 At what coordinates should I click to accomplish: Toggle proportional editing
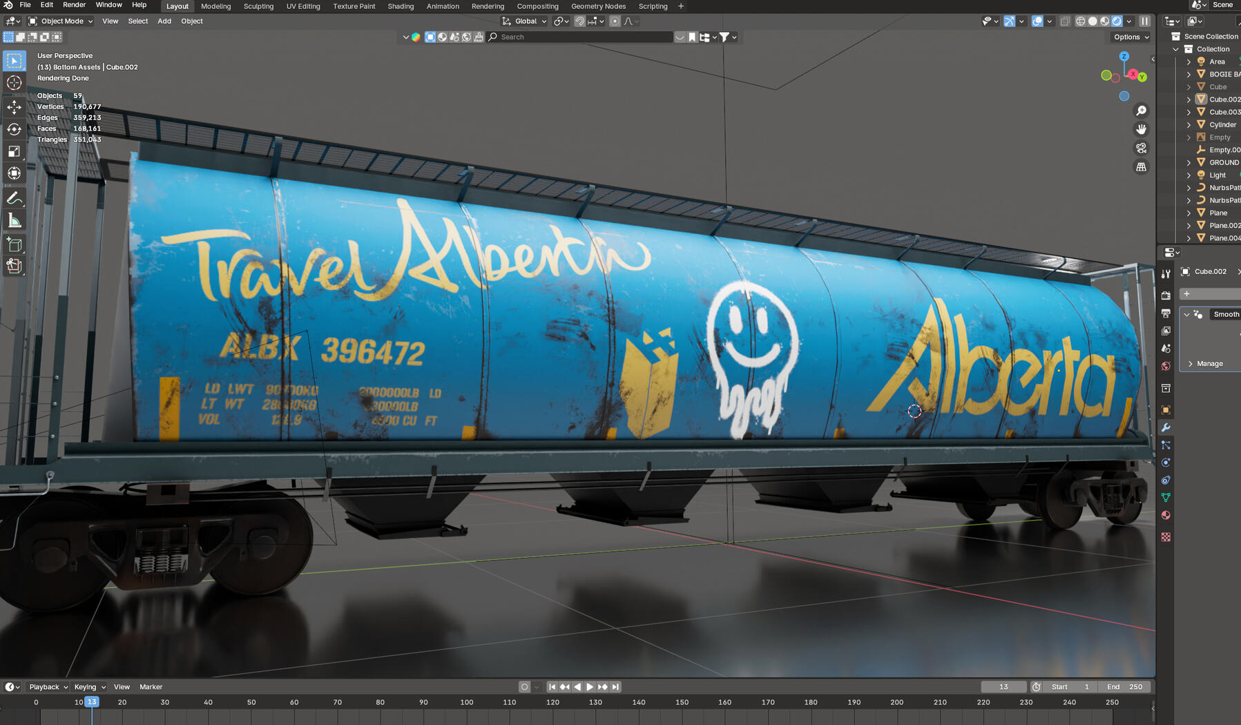615,21
